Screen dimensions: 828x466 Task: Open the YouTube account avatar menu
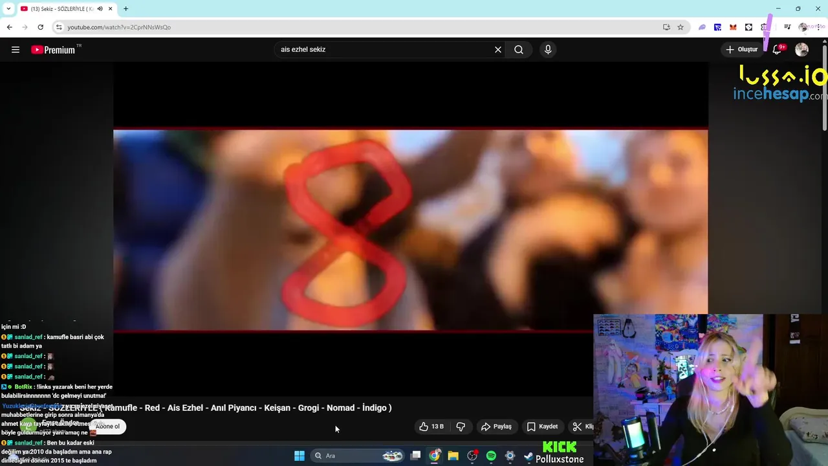point(801,50)
